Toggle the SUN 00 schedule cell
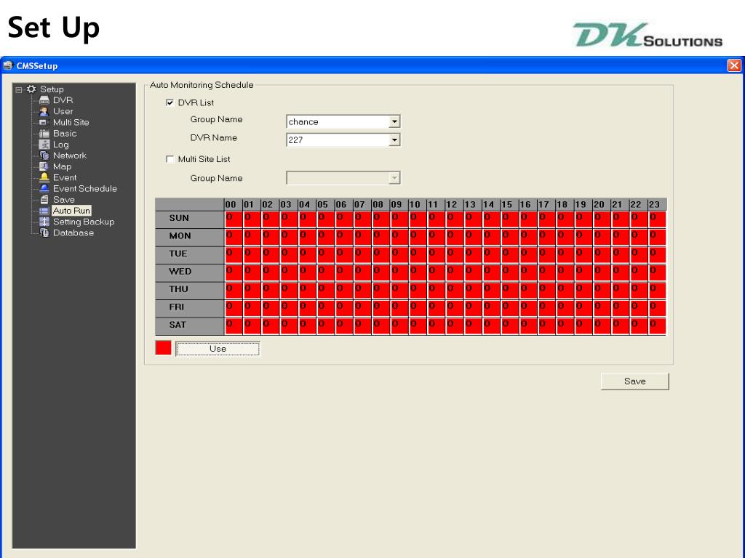Screen dimensions: 745x558 pos(234,219)
